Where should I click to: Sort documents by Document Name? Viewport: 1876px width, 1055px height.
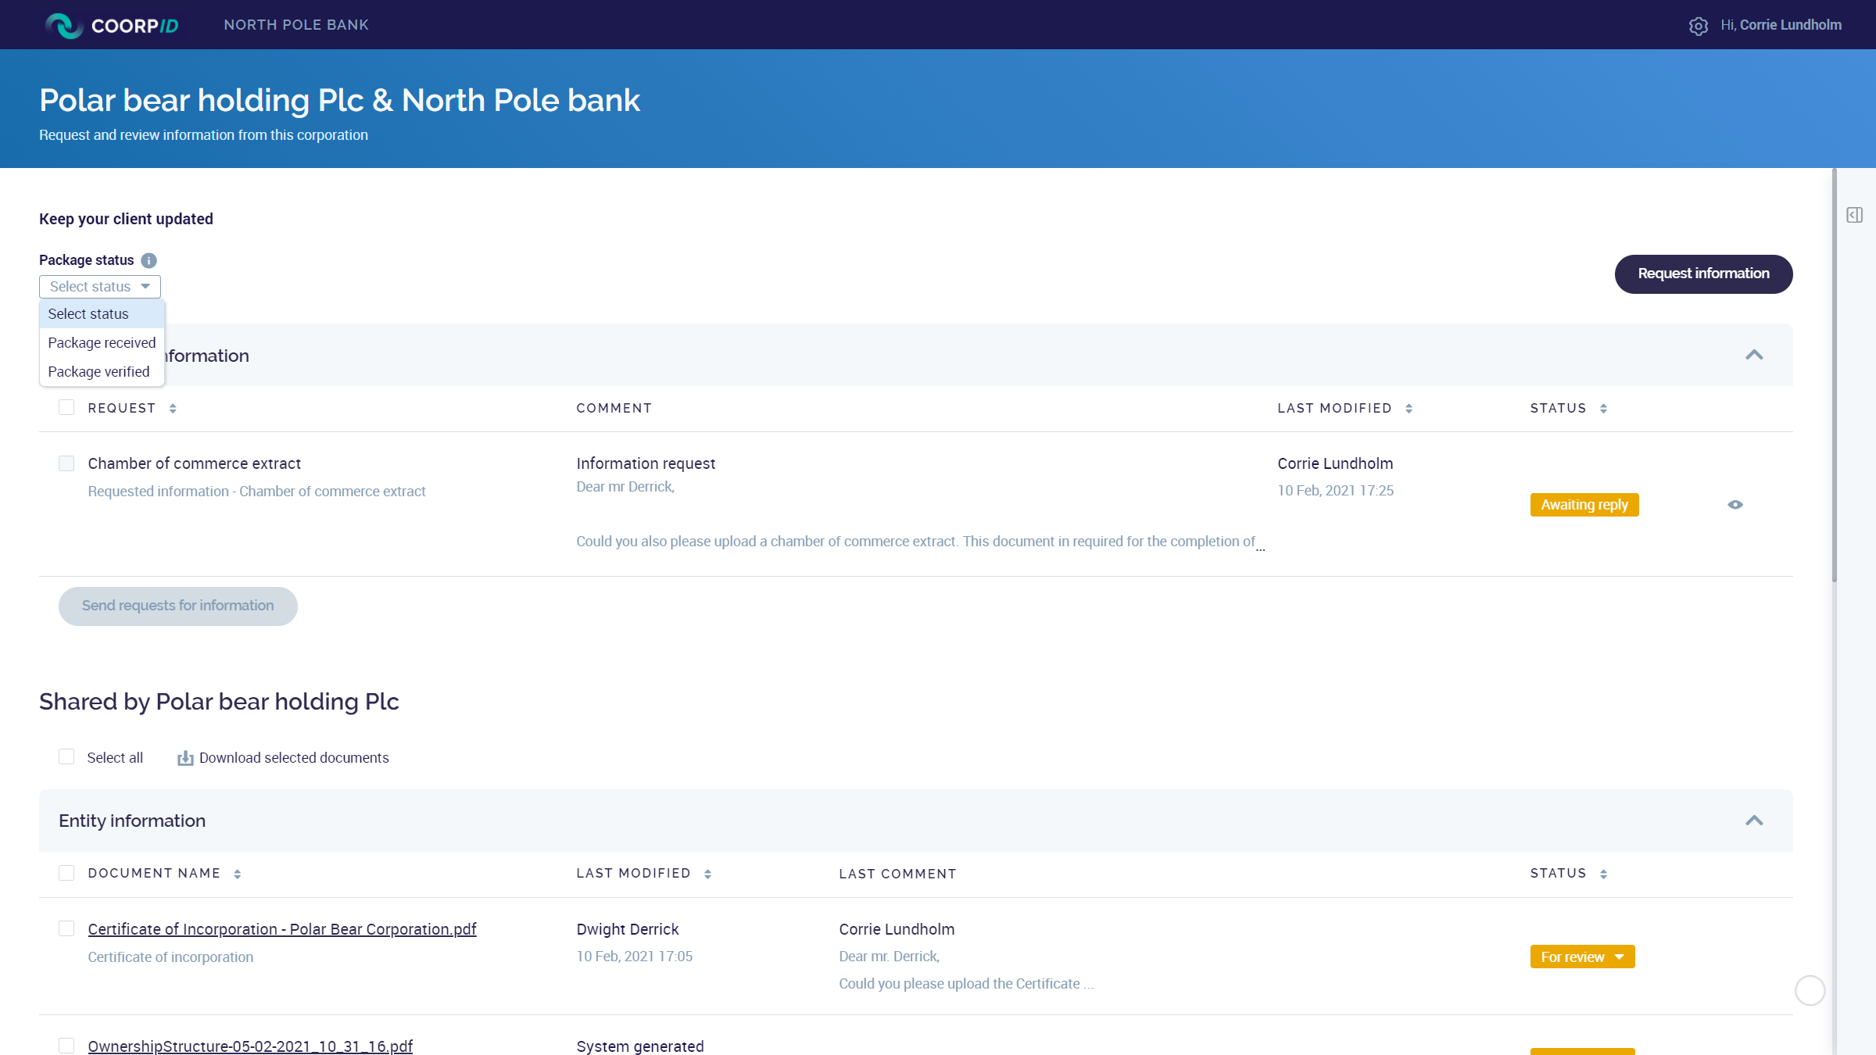coord(237,874)
